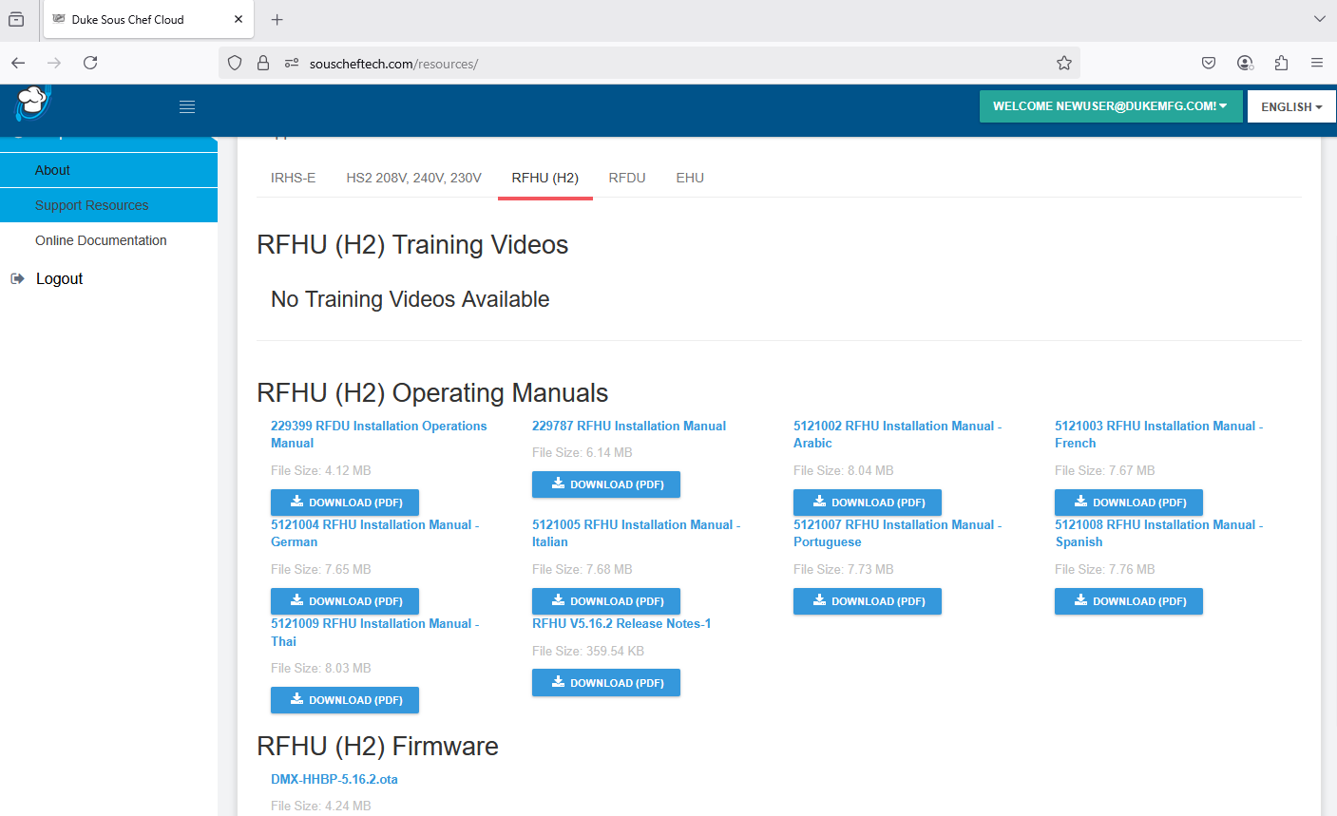The height and width of the screenshot is (816, 1337).
Task: Open the Pocket save icon
Action: coord(1209,63)
